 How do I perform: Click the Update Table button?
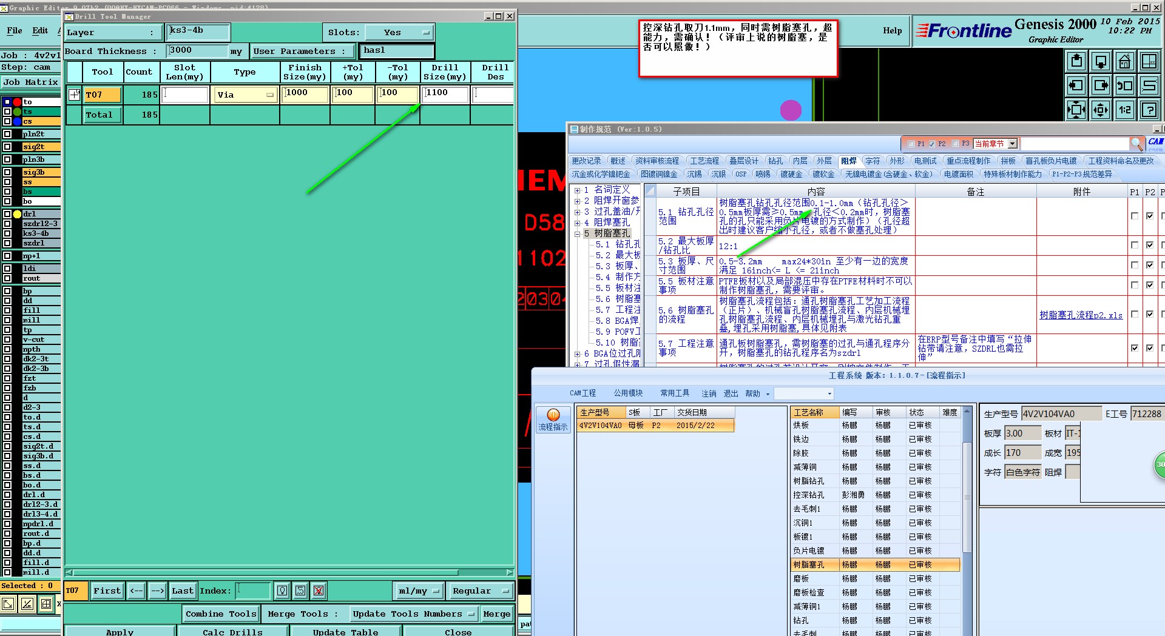(345, 631)
